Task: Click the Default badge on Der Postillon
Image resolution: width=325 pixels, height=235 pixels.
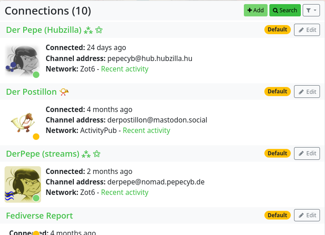Action: point(277,92)
